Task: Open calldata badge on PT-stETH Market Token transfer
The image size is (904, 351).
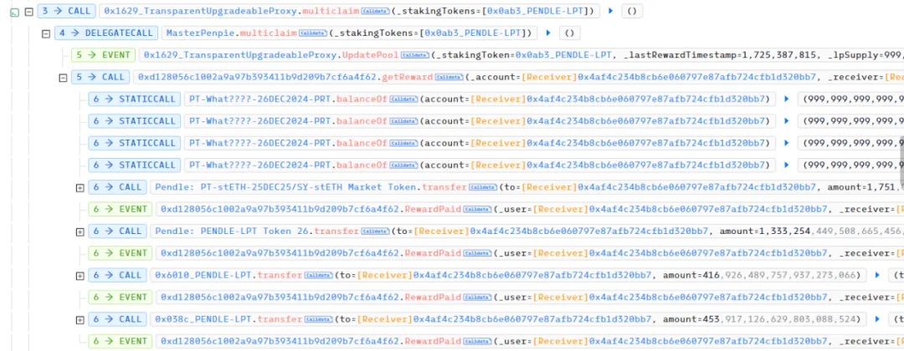Action: pyautogui.click(x=481, y=187)
